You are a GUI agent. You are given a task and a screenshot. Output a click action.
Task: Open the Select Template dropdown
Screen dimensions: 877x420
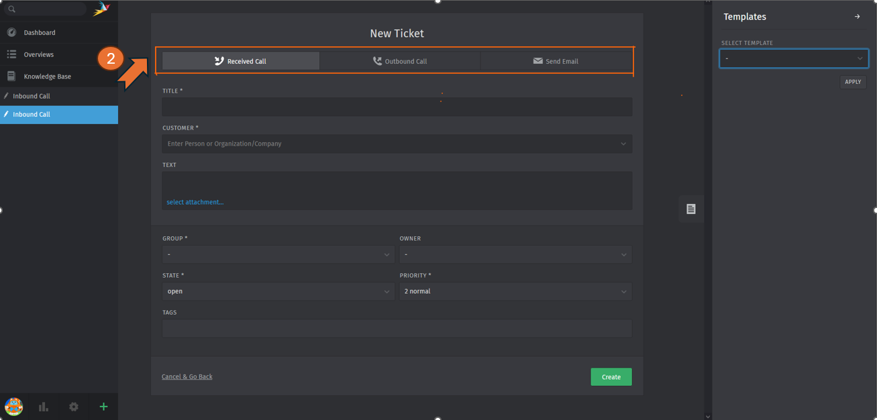[x=794, y=59]
